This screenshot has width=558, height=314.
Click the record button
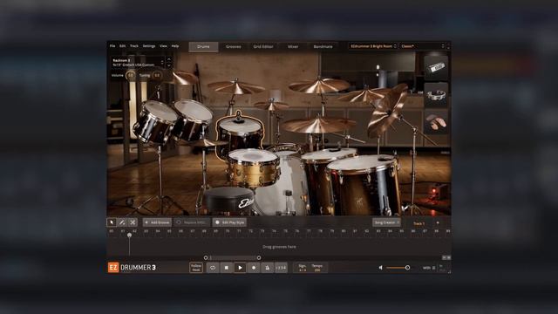(x=254, y=268)
